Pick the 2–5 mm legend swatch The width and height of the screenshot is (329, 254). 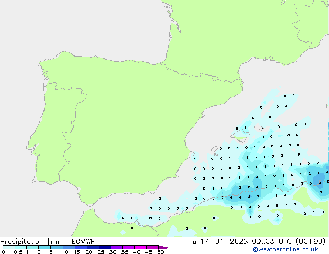click(45, 247)
